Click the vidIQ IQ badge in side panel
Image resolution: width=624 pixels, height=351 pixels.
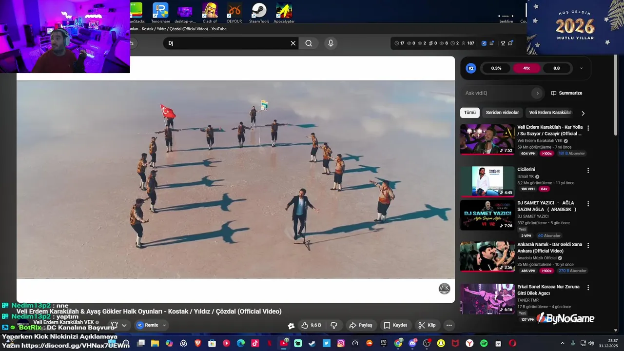(x=471, y=68)
